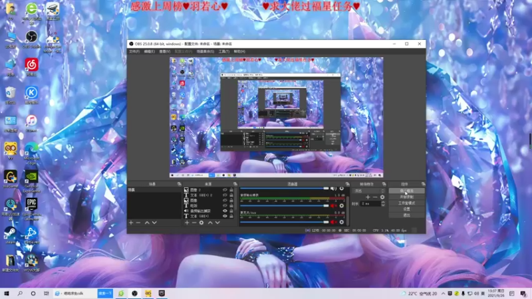Toggle visibility of the 图像 2 source
Image resolution: width=532 pixels, height=299 pixels.
click(225, 190)
